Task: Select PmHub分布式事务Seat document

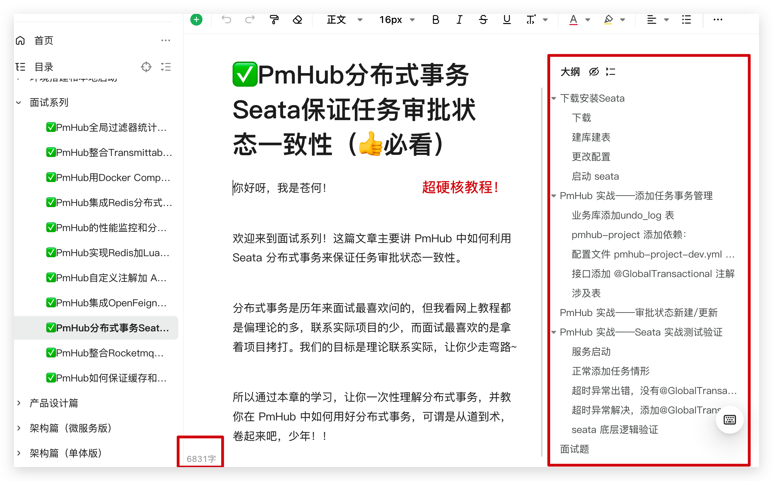Action: point(96,328)
